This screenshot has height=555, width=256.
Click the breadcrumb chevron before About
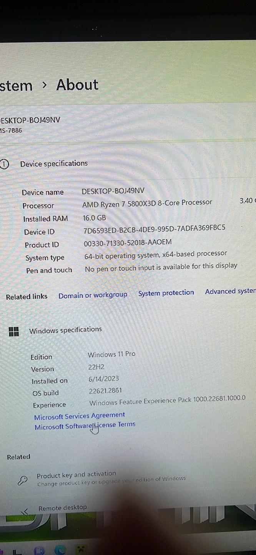45,85
